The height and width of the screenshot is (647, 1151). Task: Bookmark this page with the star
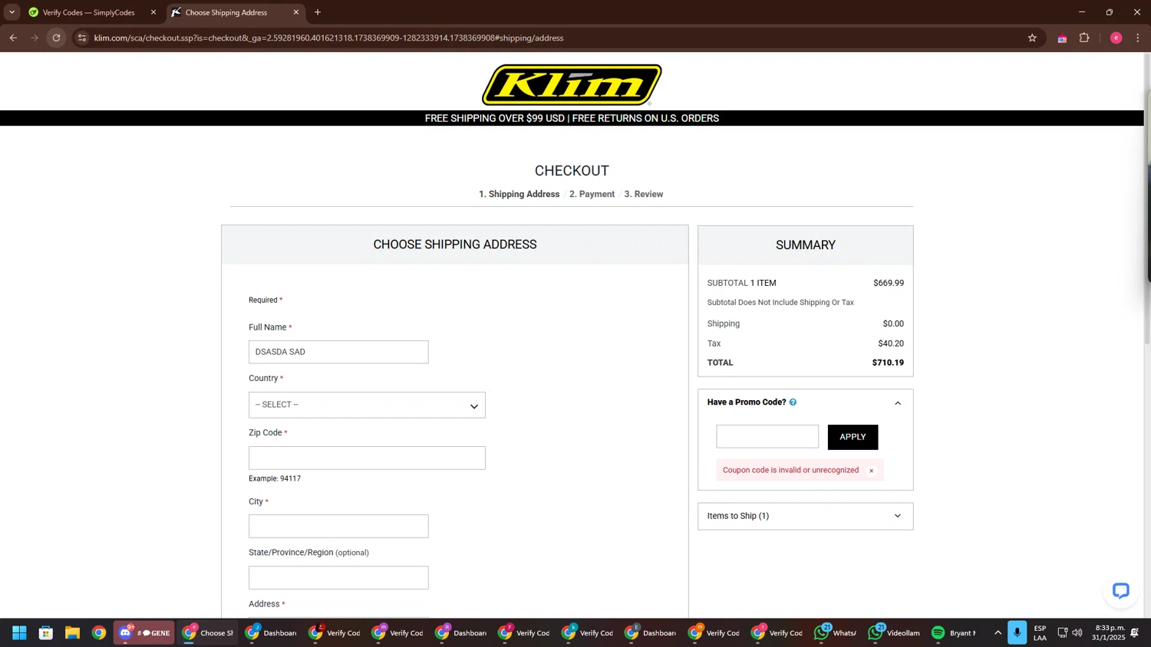pos(1032,38)
